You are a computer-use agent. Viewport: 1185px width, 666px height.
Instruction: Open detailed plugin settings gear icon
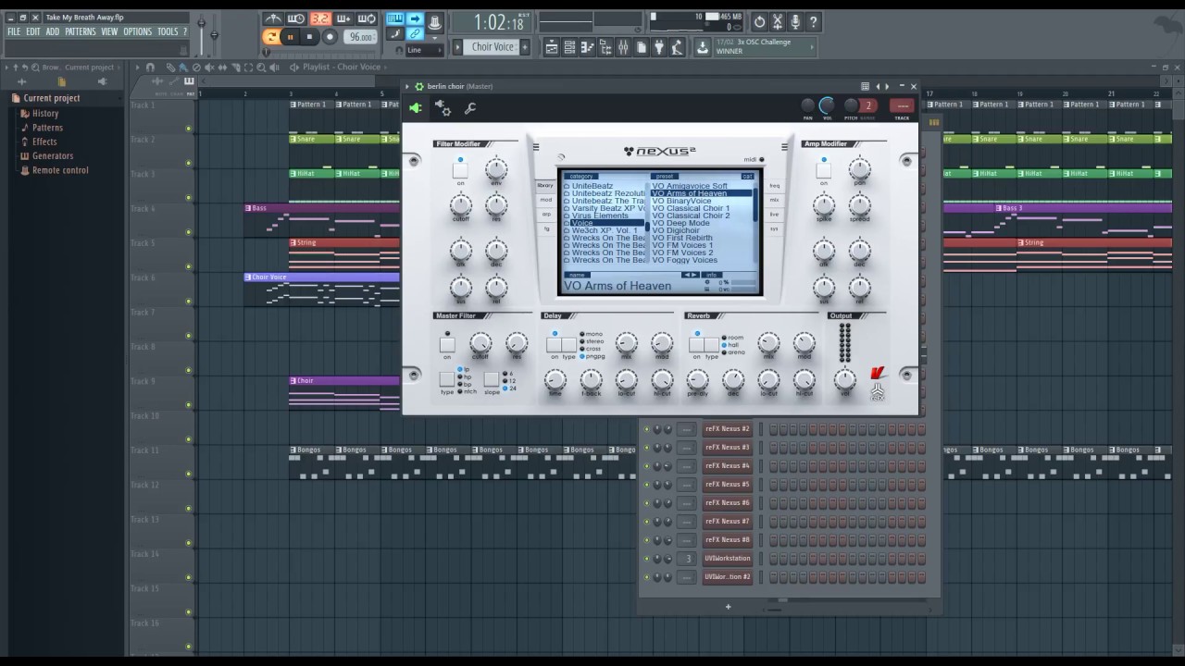(443, 108)
